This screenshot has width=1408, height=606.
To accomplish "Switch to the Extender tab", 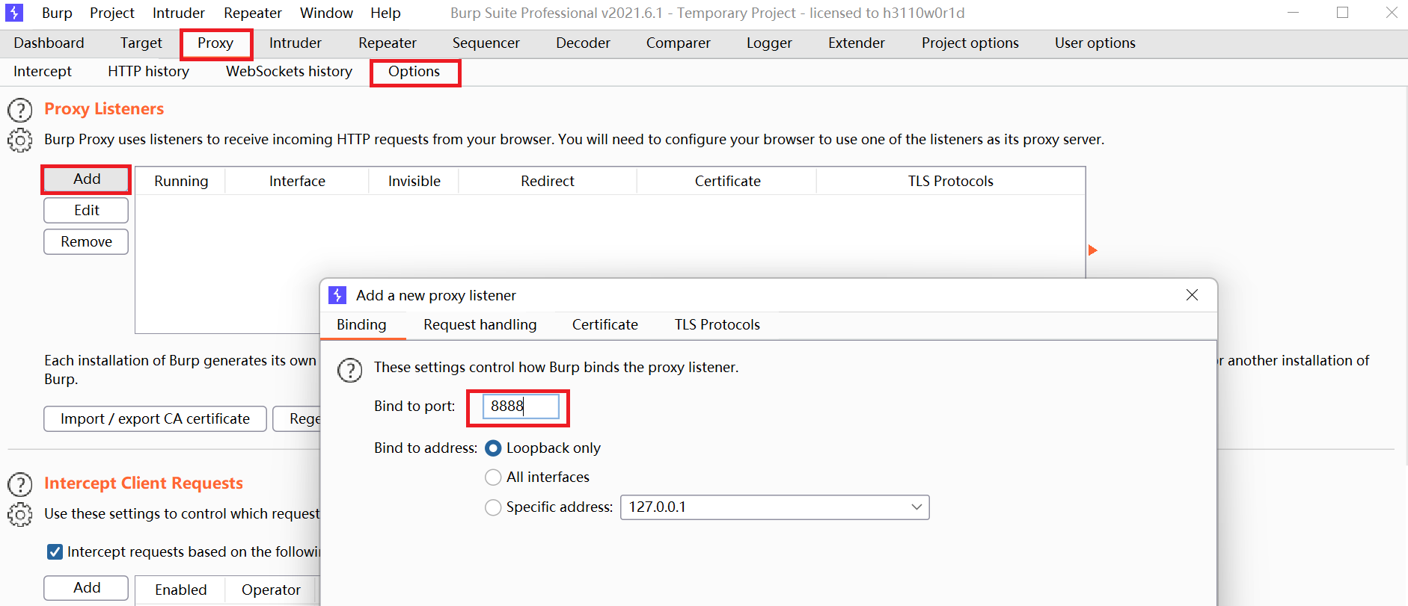I will 857,43.
